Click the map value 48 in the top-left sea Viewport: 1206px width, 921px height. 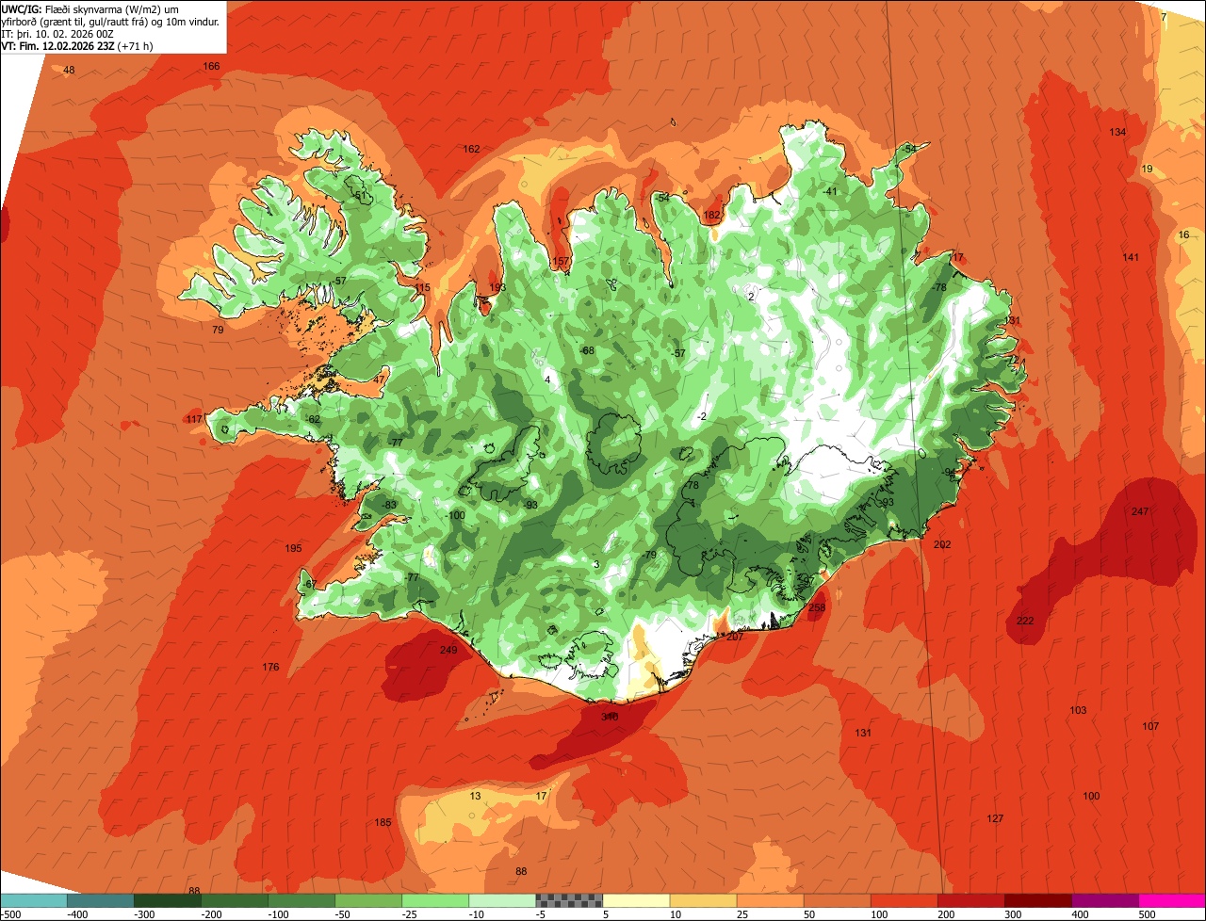tap(69, 71)
